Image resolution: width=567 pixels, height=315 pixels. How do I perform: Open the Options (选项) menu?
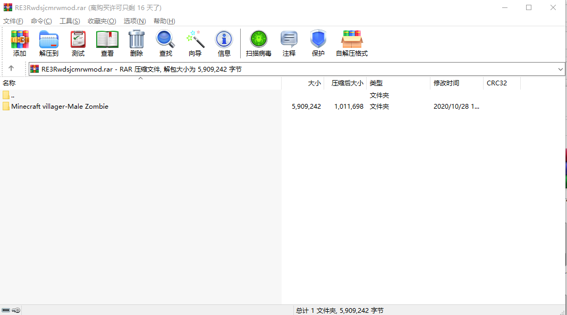[134, 21]
